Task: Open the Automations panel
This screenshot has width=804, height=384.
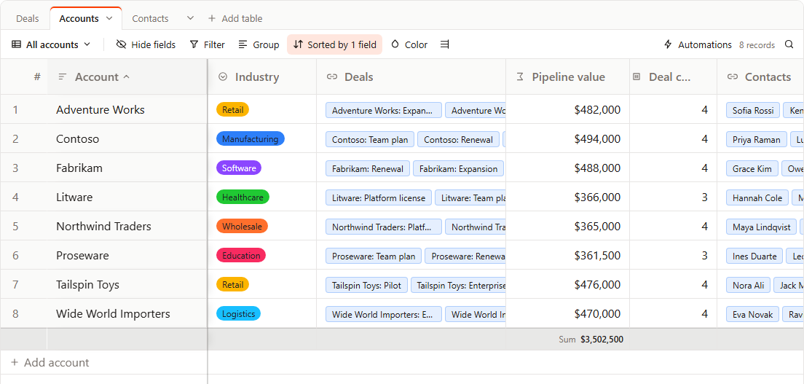Action: click(x=698, y=44)
